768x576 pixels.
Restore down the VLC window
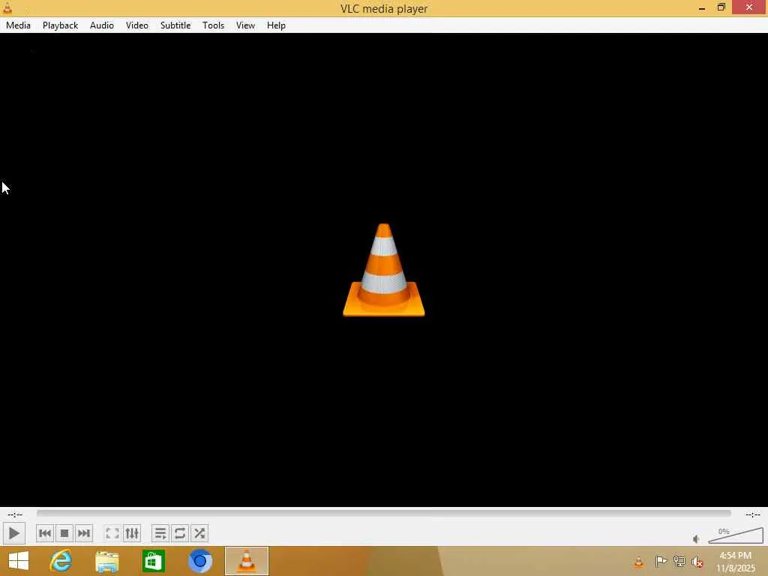click(721, 7)
